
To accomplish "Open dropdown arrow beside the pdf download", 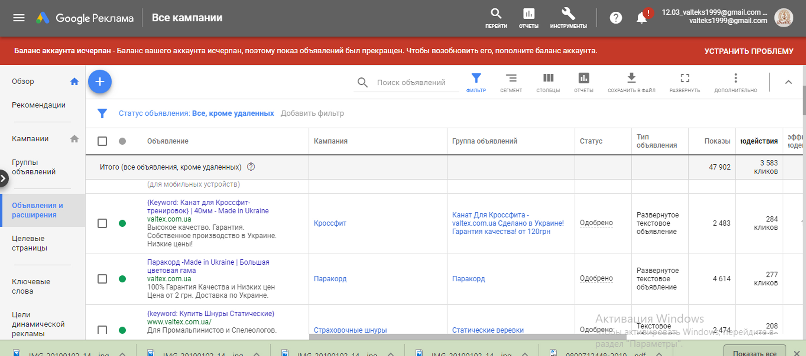I will [x=659, y=354].
